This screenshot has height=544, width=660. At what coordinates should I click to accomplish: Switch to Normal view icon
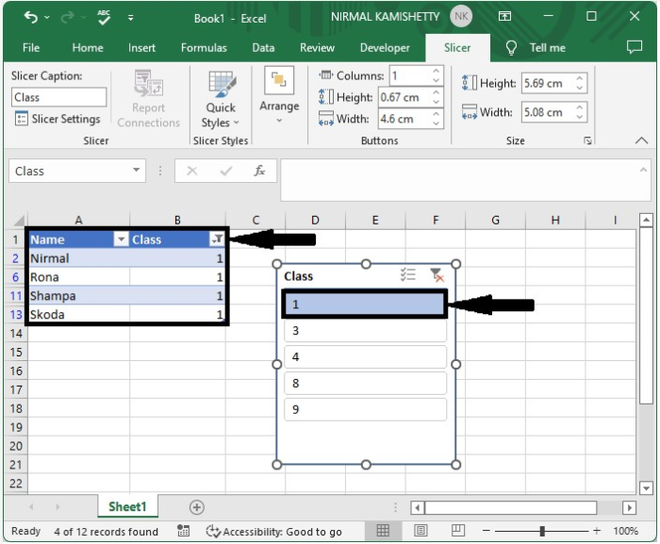pos(383,531)
